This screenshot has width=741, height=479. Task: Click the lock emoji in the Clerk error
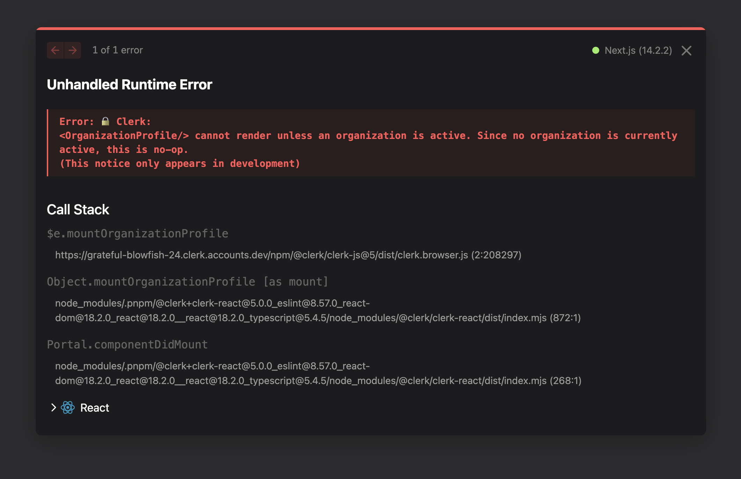click(105, 121)
